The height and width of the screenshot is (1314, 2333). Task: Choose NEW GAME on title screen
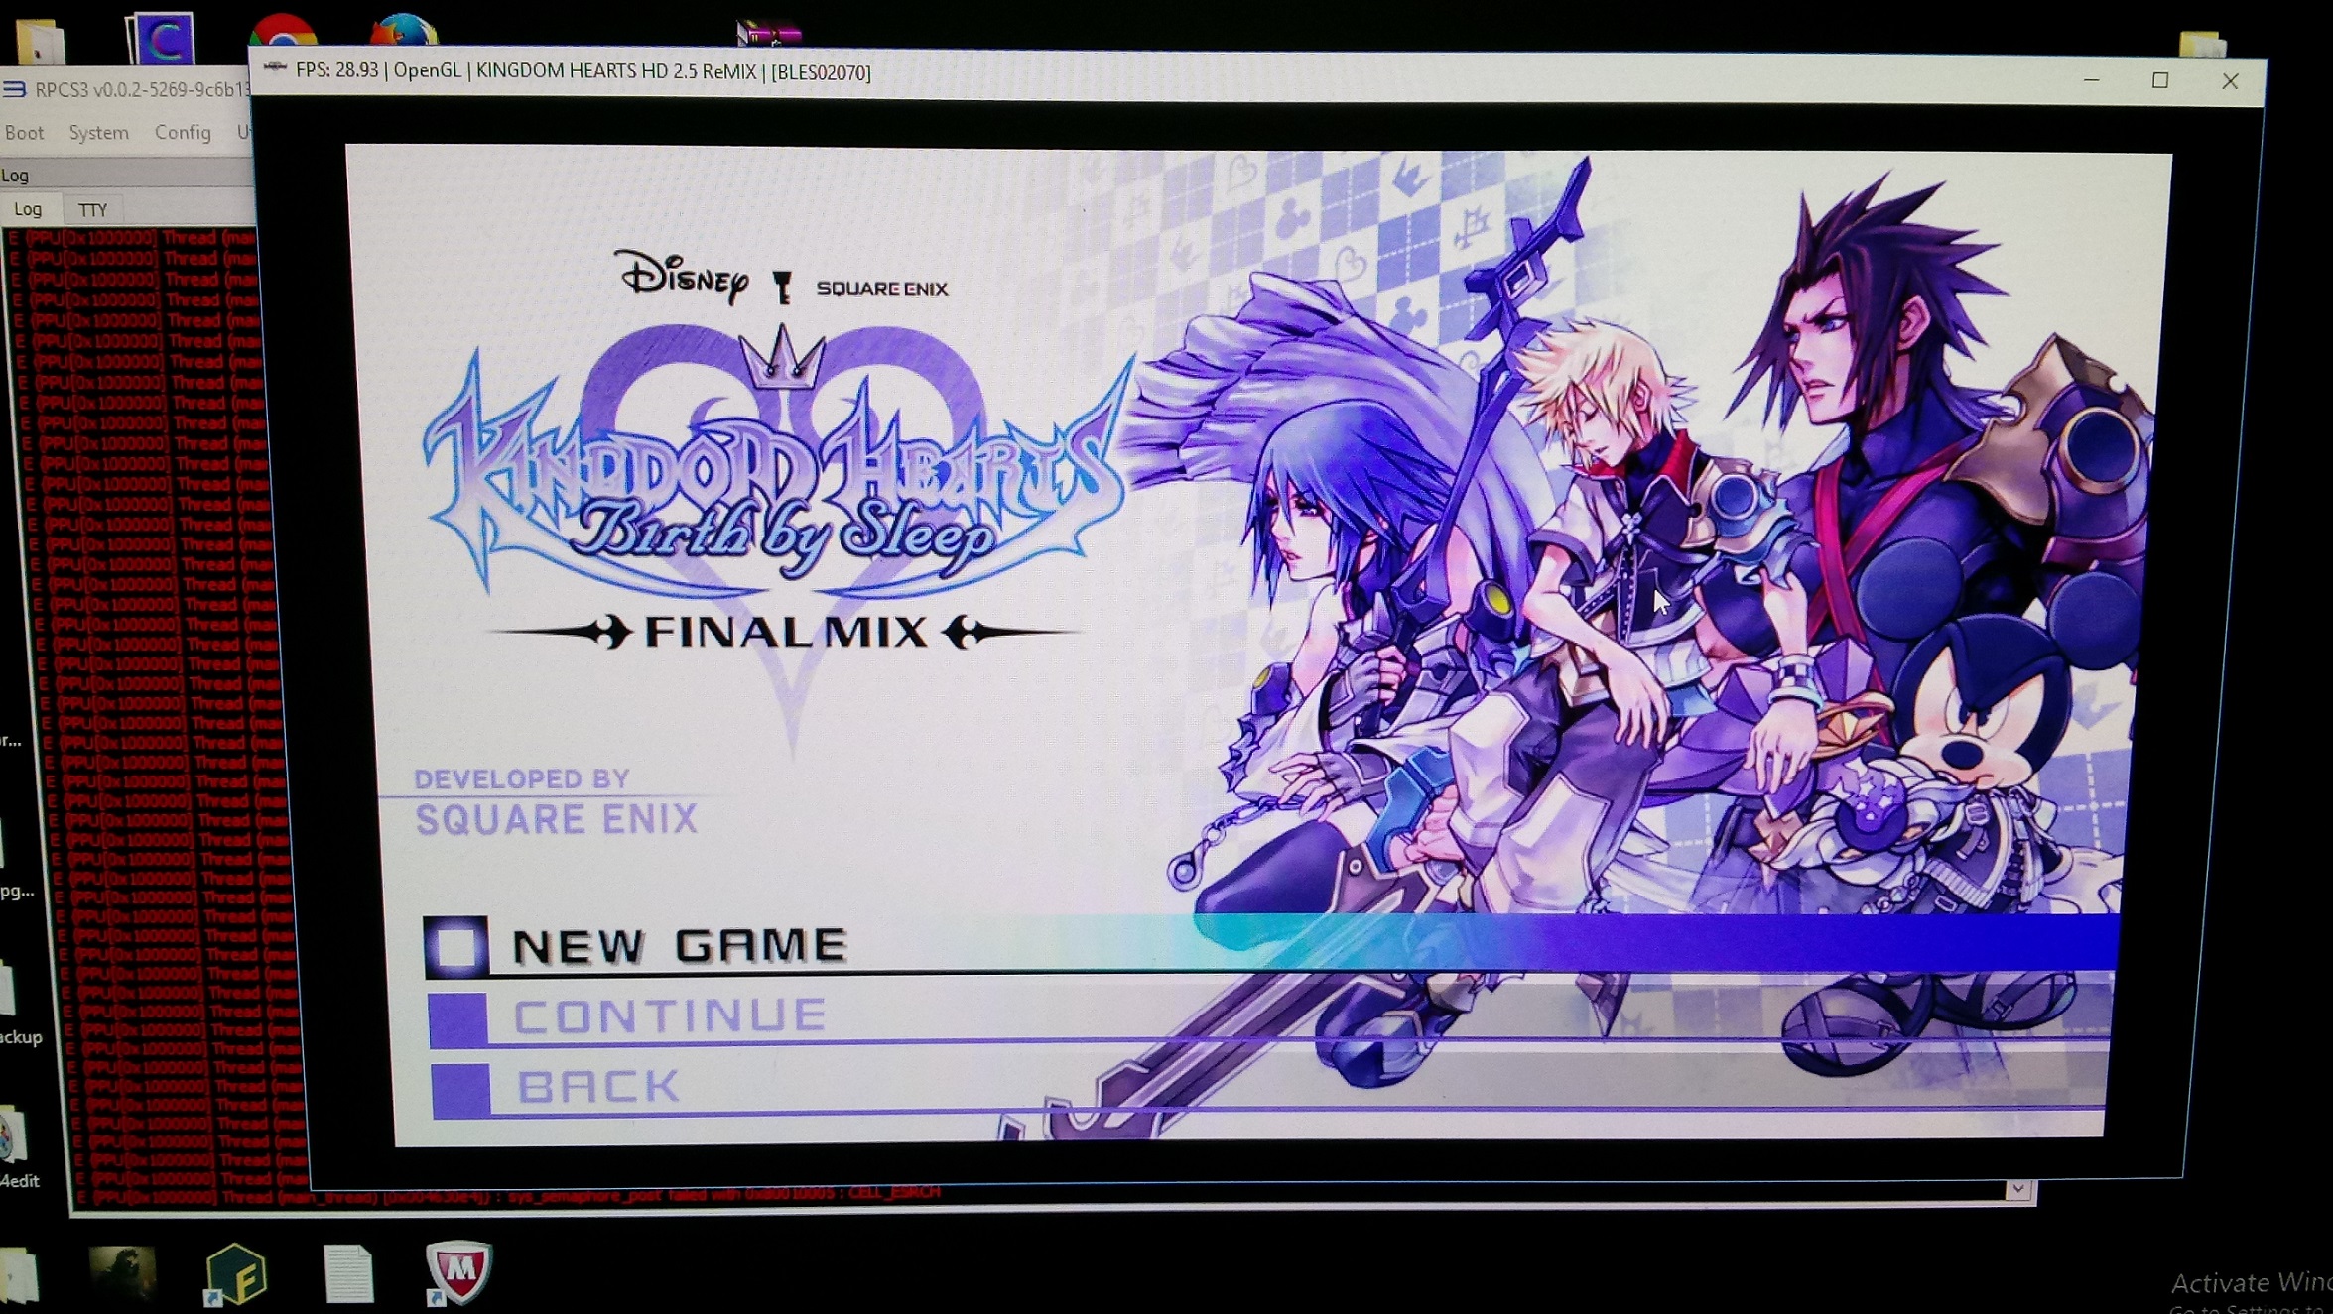tap(679, 945)
